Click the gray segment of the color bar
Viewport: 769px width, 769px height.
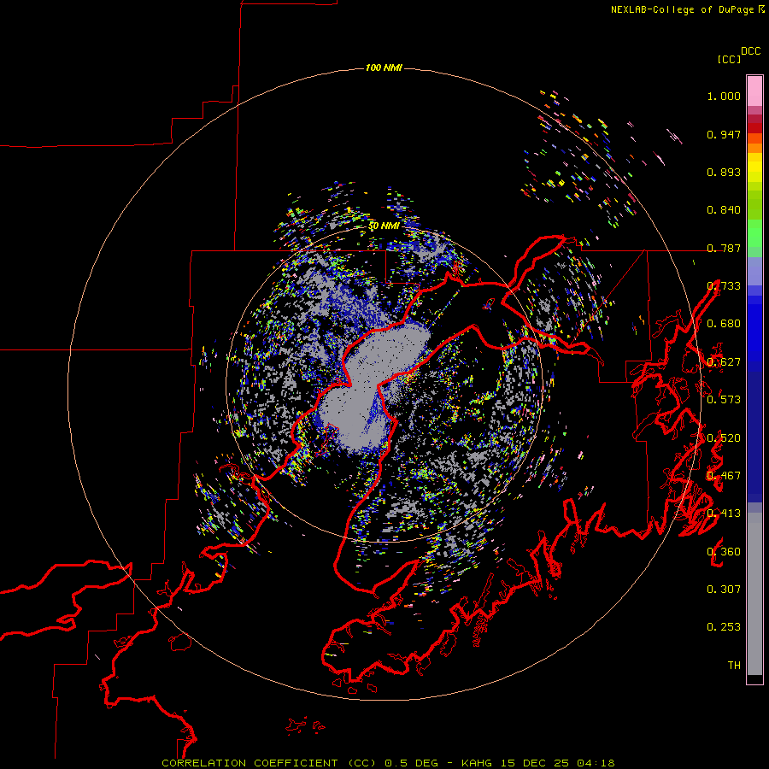pyautogui.click(x=754, y=594)
